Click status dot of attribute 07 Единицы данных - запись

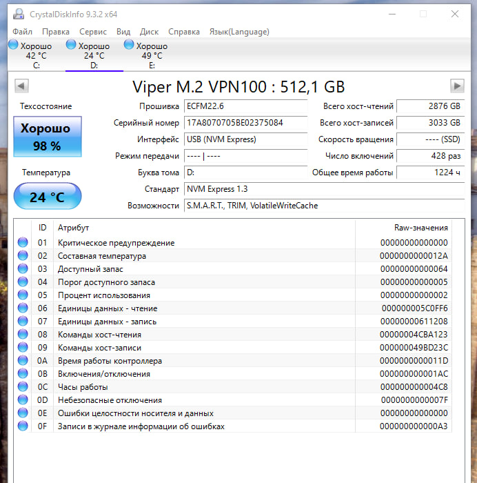click(23, 322)
